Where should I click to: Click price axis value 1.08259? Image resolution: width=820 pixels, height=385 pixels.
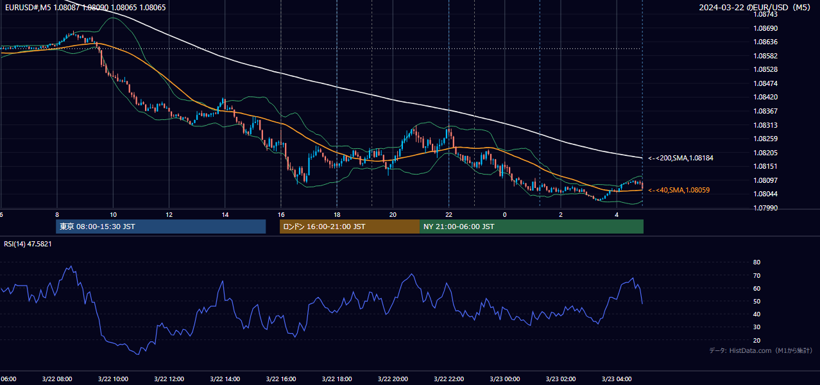(764, 139)
